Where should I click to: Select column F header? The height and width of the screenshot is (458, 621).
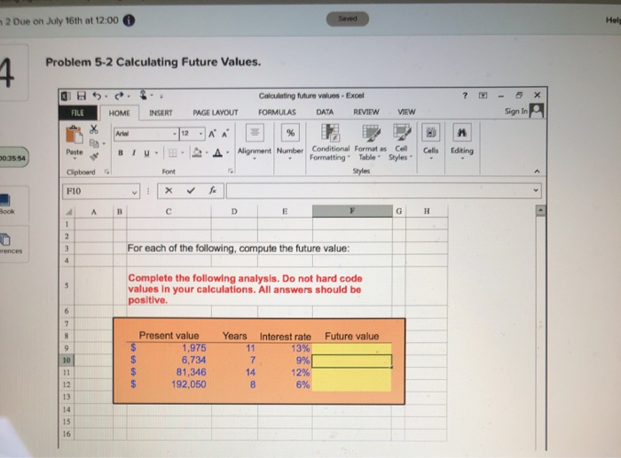click(352, 211)
